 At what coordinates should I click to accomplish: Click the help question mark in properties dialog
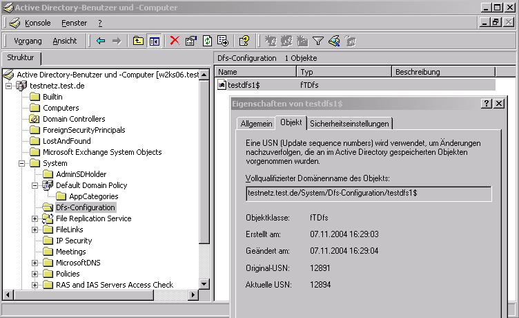pos(487,104)
